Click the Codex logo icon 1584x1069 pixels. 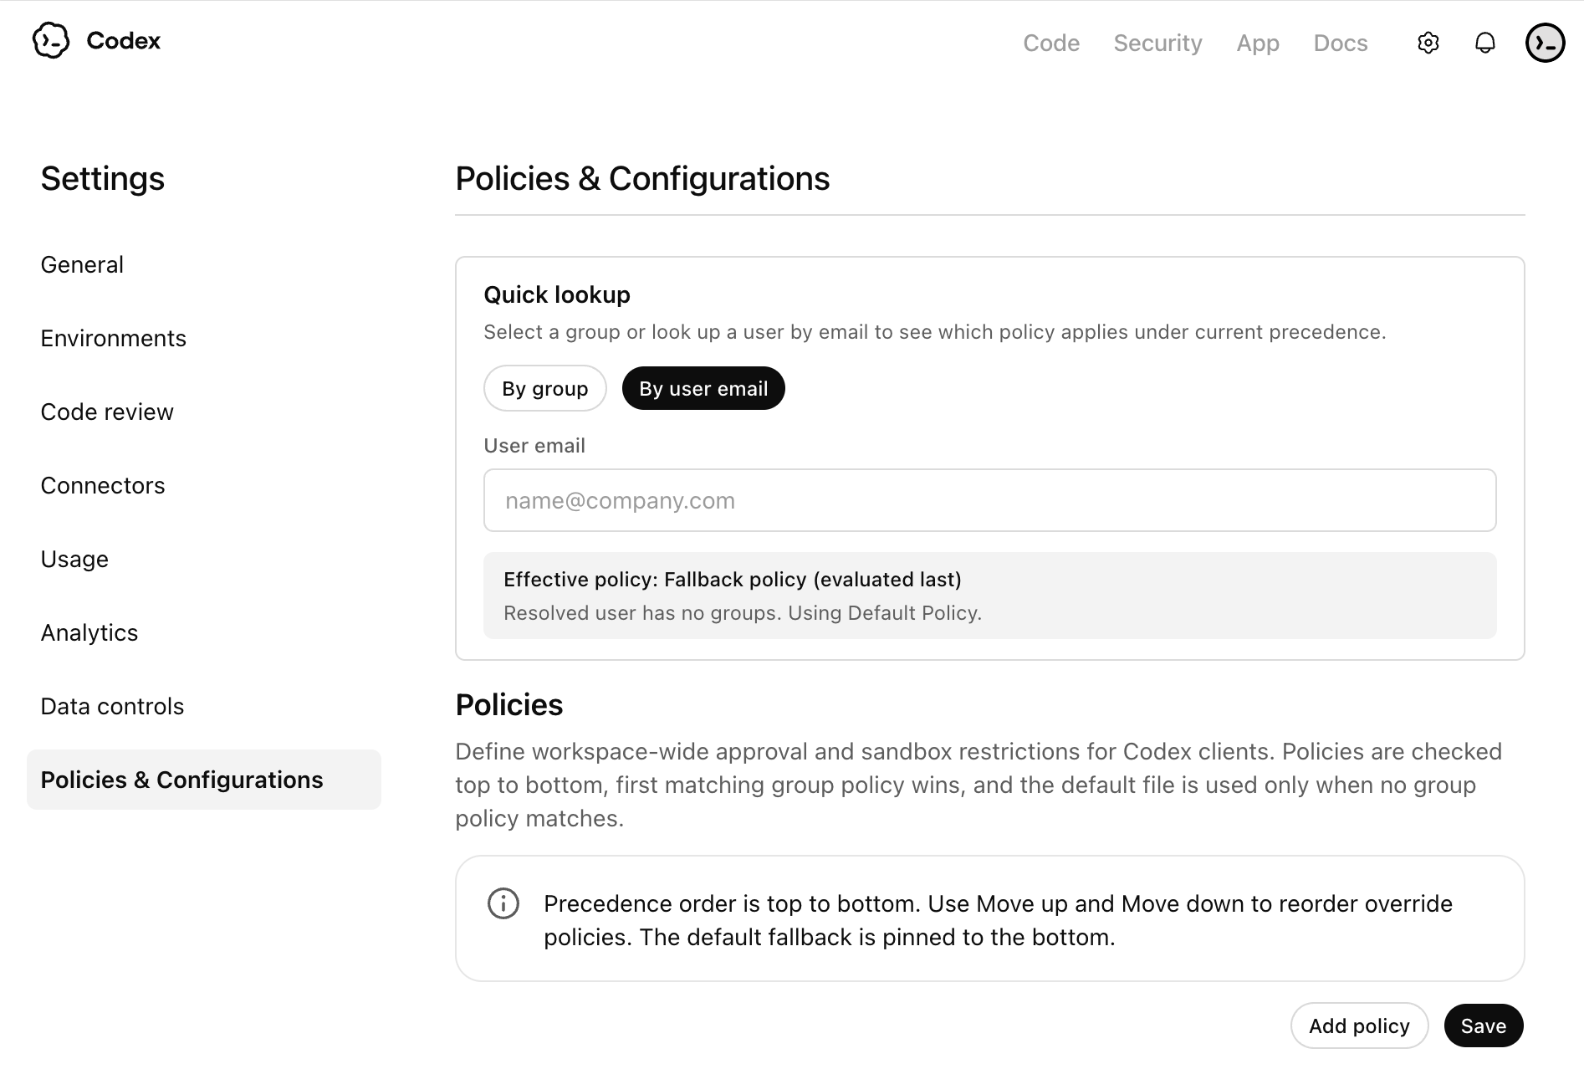point(51,41)
